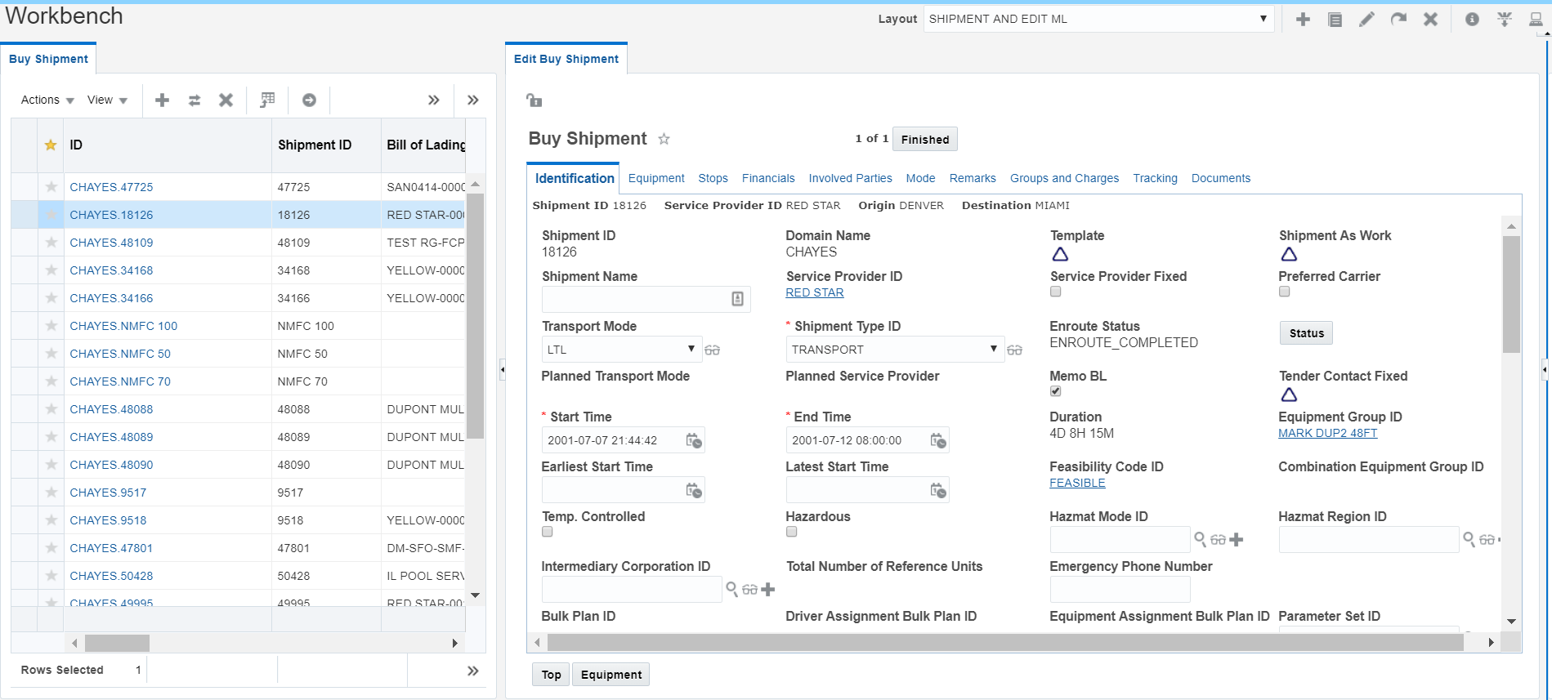Enable the Temp. Controlled checkbox

tap(548, 532)
